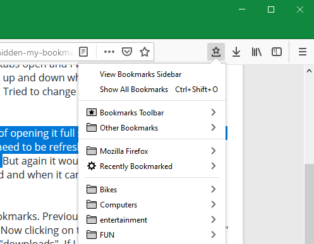Viewport: 314px width, 244px height.
Task: Click the entertainment folder icon
Action: (x=92, y=219)
